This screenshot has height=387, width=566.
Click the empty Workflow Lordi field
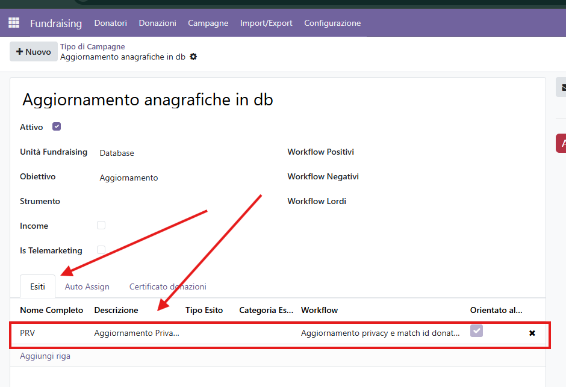pos(449,201)
